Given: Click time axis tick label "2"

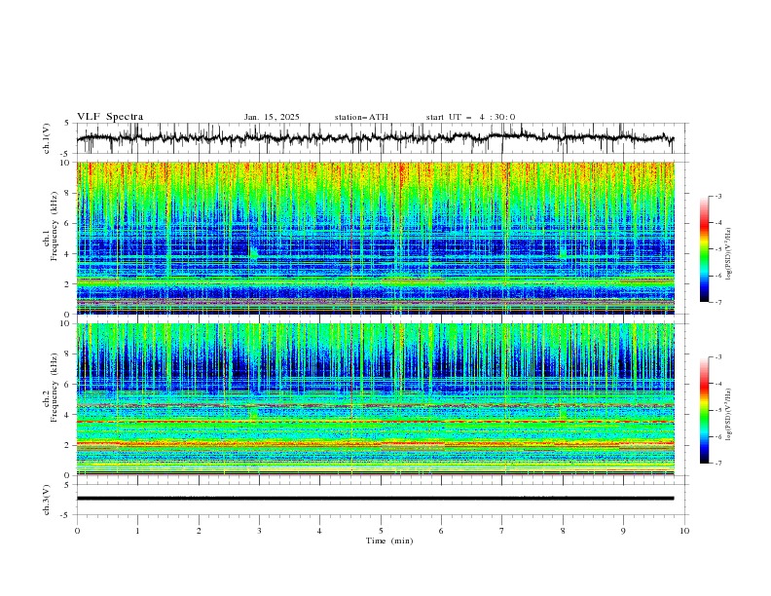Looking at the screenshot, I should coord(199,531).
